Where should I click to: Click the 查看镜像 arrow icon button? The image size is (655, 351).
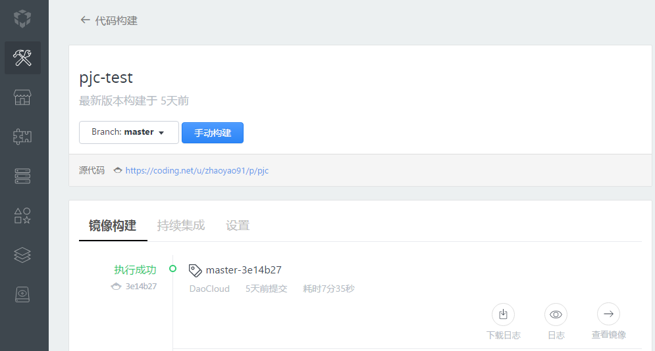[608, 314]
